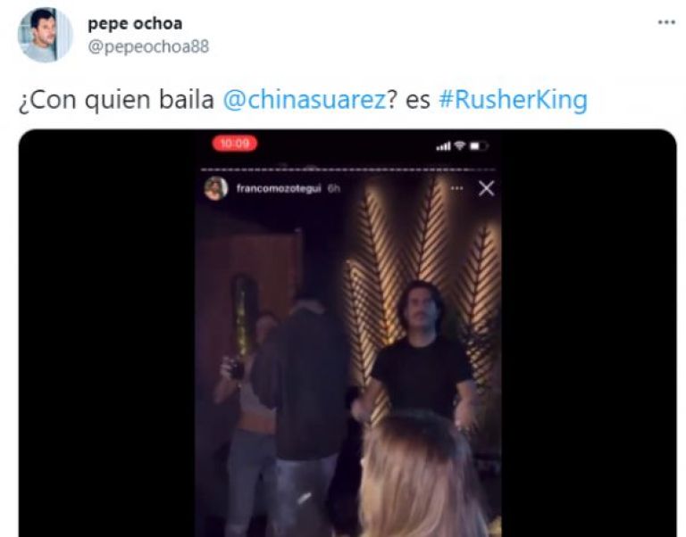Open pepe ochoa's profile picture
The height and width of the screenshot is (537, 686).
pyautogui.click(x=45, y=35)
